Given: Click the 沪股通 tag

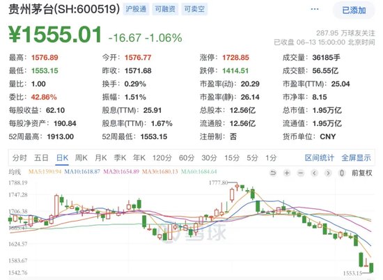Looking at the screenshot, I should (x=136, y=9).
